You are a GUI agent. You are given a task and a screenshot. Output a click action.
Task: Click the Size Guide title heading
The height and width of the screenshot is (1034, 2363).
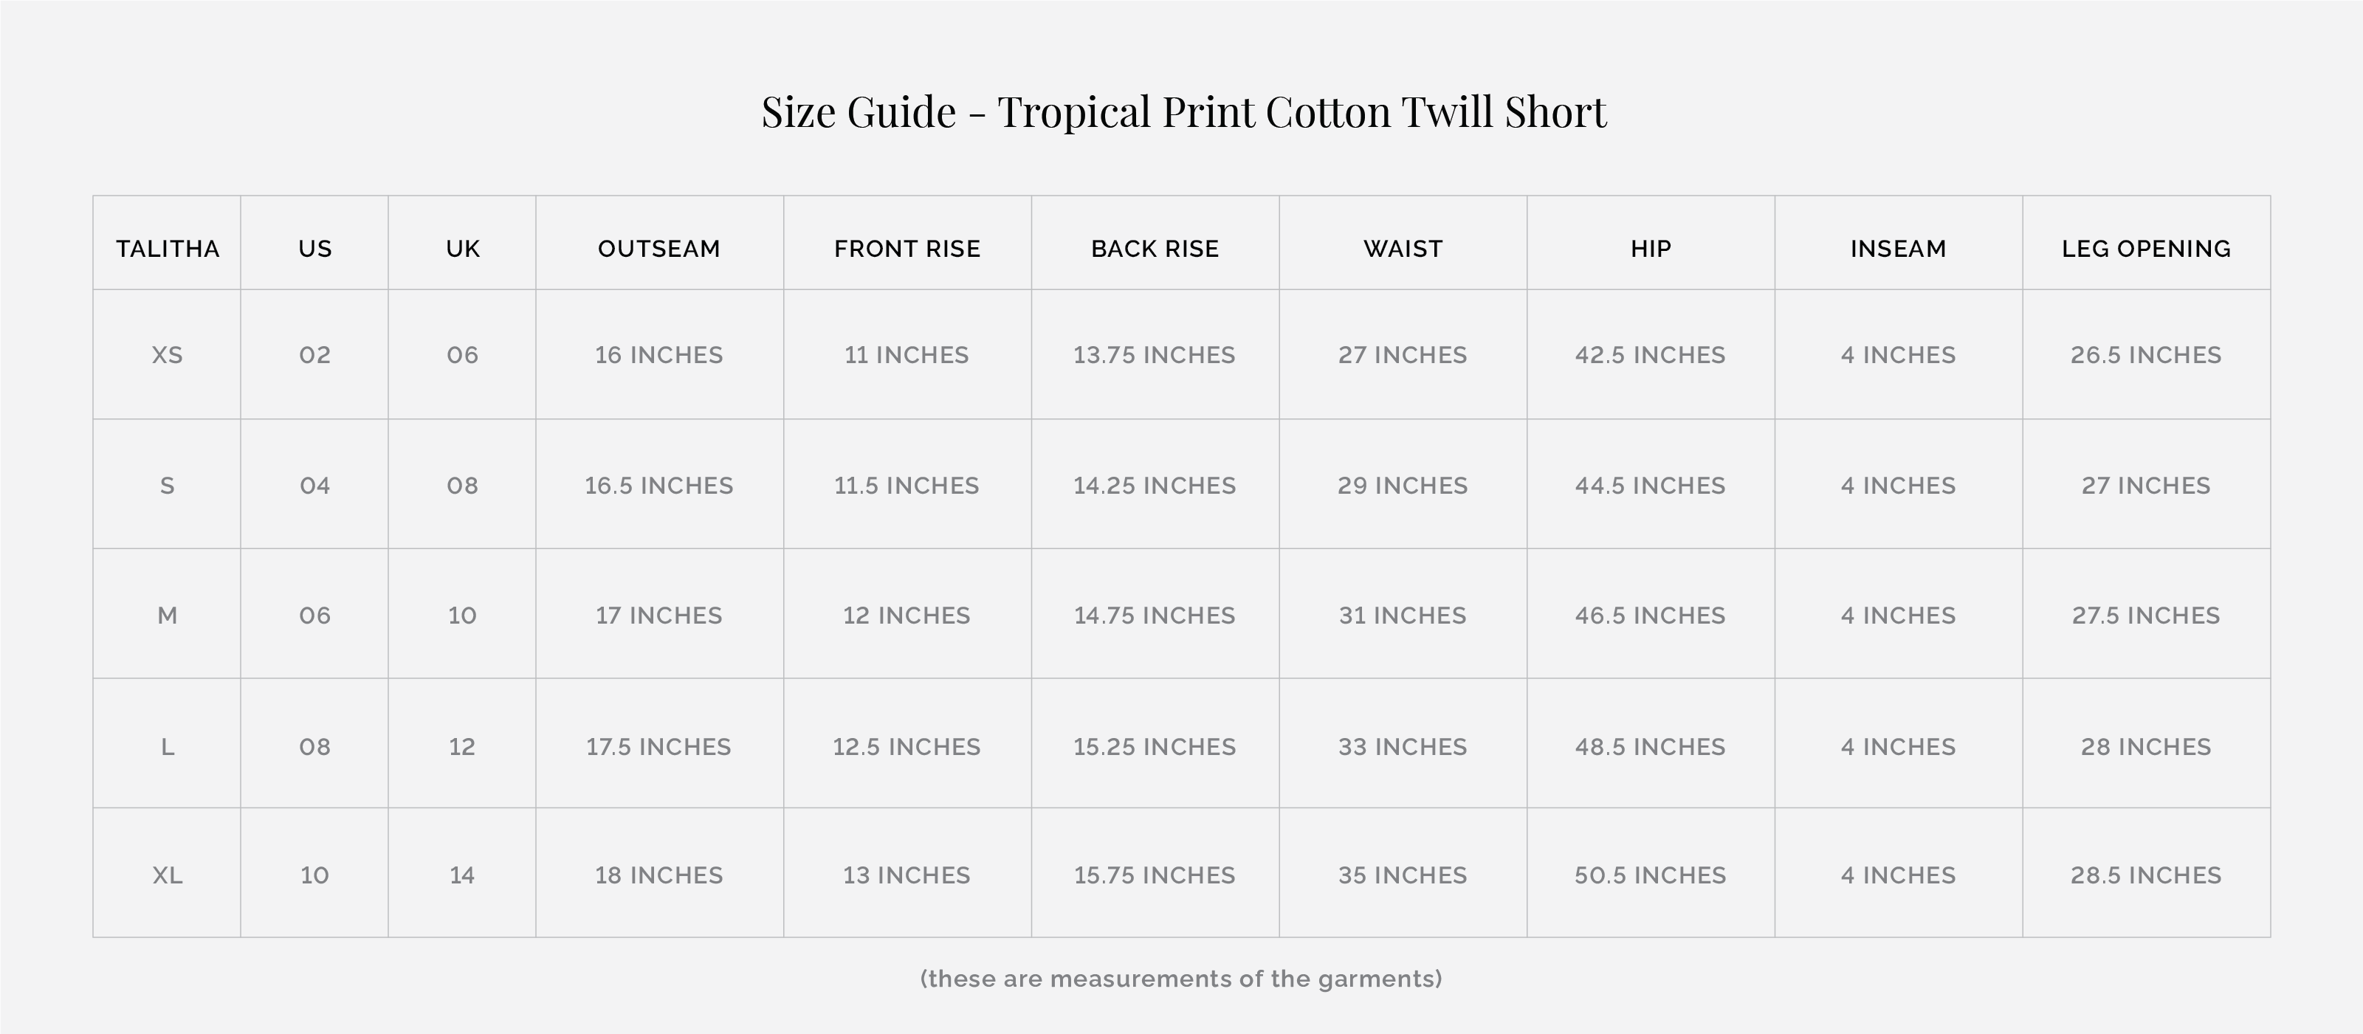point(1183,112)
